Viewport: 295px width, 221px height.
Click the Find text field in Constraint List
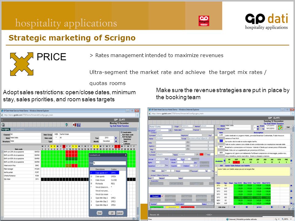pyautogui.click(x=110, y=163)
